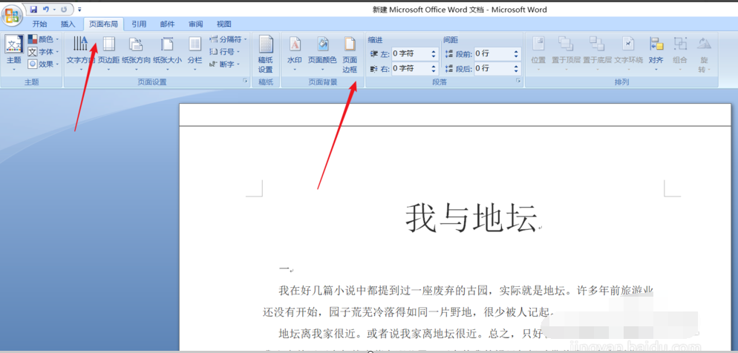Increase the left indent with up arrow

(434, 52)
